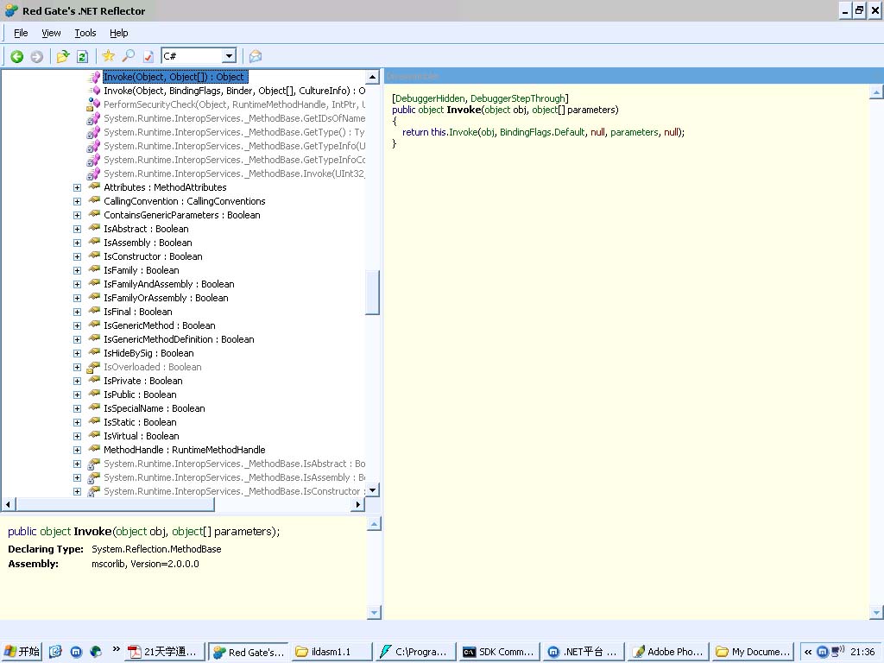Click the Open assembly folder icon
The width and height of the screenshot is (884, 663).
coord(62,56)
